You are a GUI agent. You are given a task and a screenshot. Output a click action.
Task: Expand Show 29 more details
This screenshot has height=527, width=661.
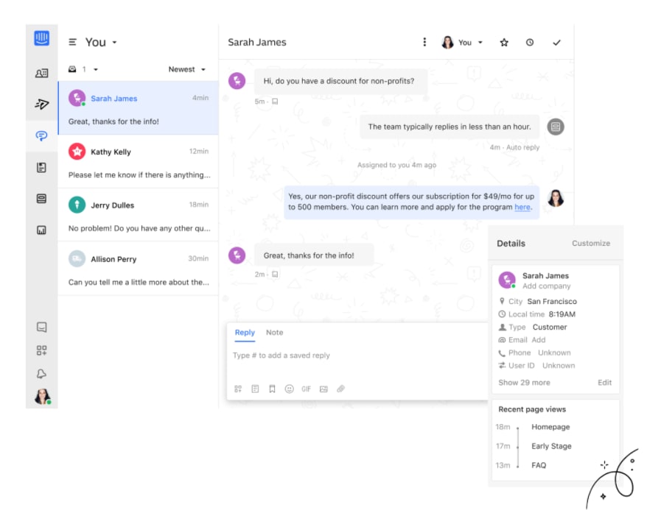(x=524, y=383)
